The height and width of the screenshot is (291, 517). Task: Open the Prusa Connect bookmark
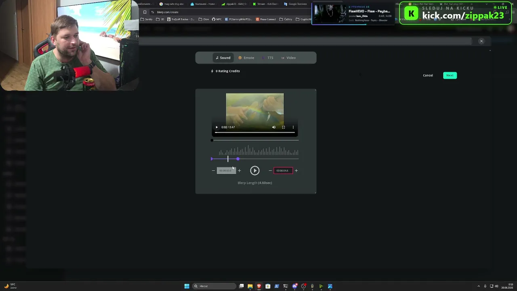[x=266, y=19]
